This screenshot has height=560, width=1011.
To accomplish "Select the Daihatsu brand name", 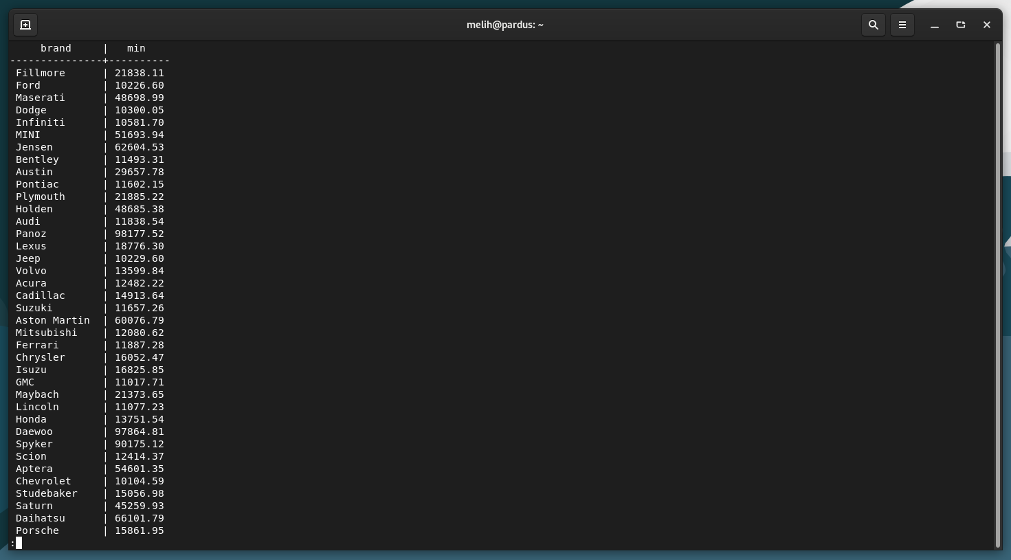I will (x=41, y=518).
